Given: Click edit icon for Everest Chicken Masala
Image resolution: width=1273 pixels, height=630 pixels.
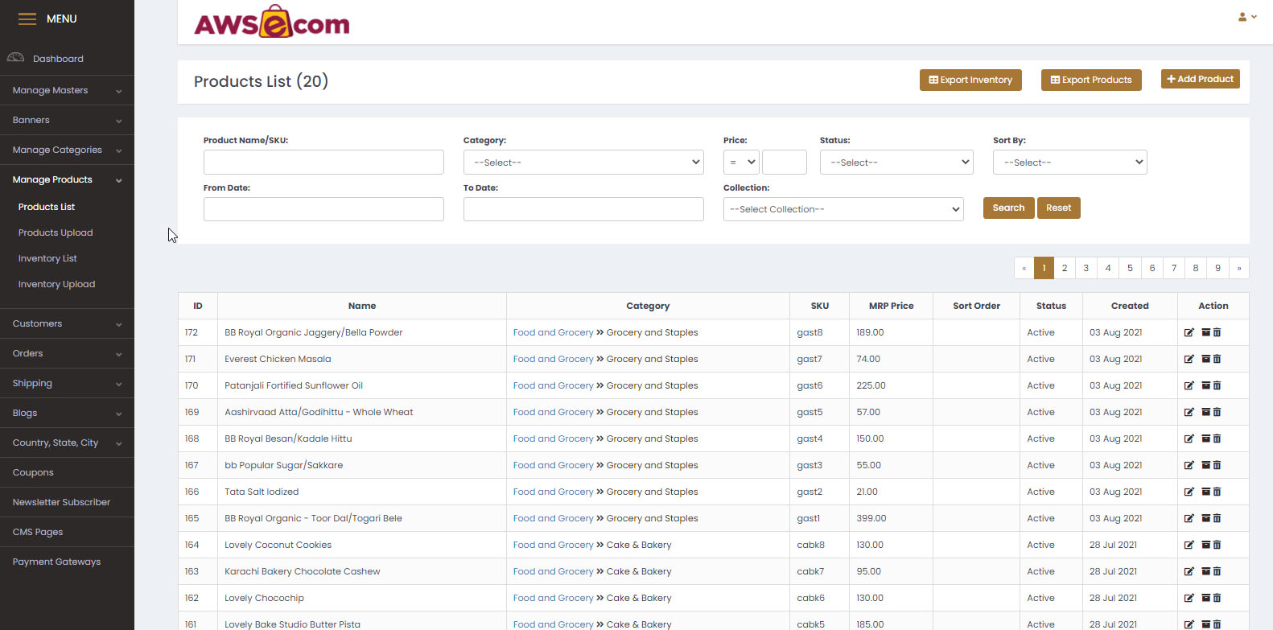Looking at the screenshot, I should click(x=1189, y=359).
